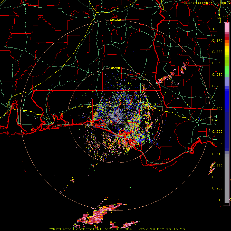
Task: Click the 0.680 scale value
Action: (217, 97)
